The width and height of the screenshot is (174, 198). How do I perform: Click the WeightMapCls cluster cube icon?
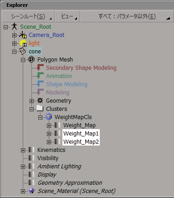(49, 117)
